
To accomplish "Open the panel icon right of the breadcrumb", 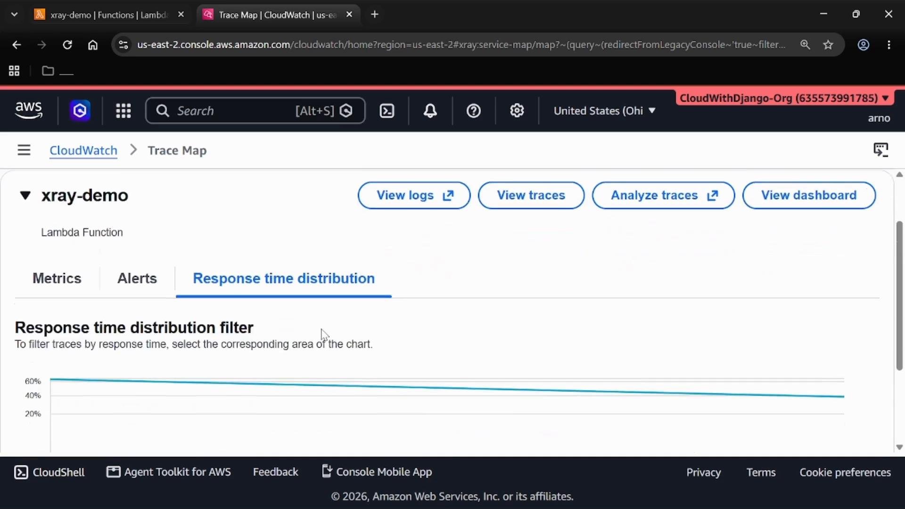I will pos(880,150).
